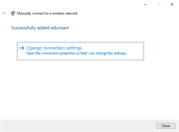179x132 pixels.
Task: Click the 'Successfully added eduroam' heading
Action: tap(40, 28)
